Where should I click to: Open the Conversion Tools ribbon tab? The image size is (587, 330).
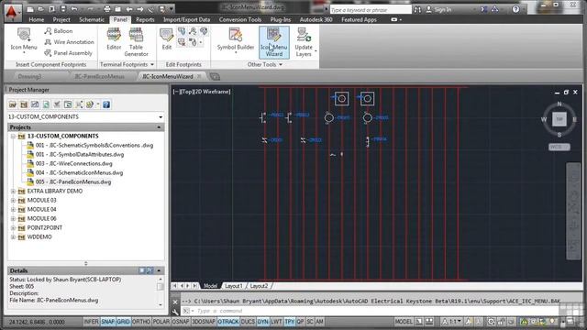pyautogui.click(x=240, y=19)
